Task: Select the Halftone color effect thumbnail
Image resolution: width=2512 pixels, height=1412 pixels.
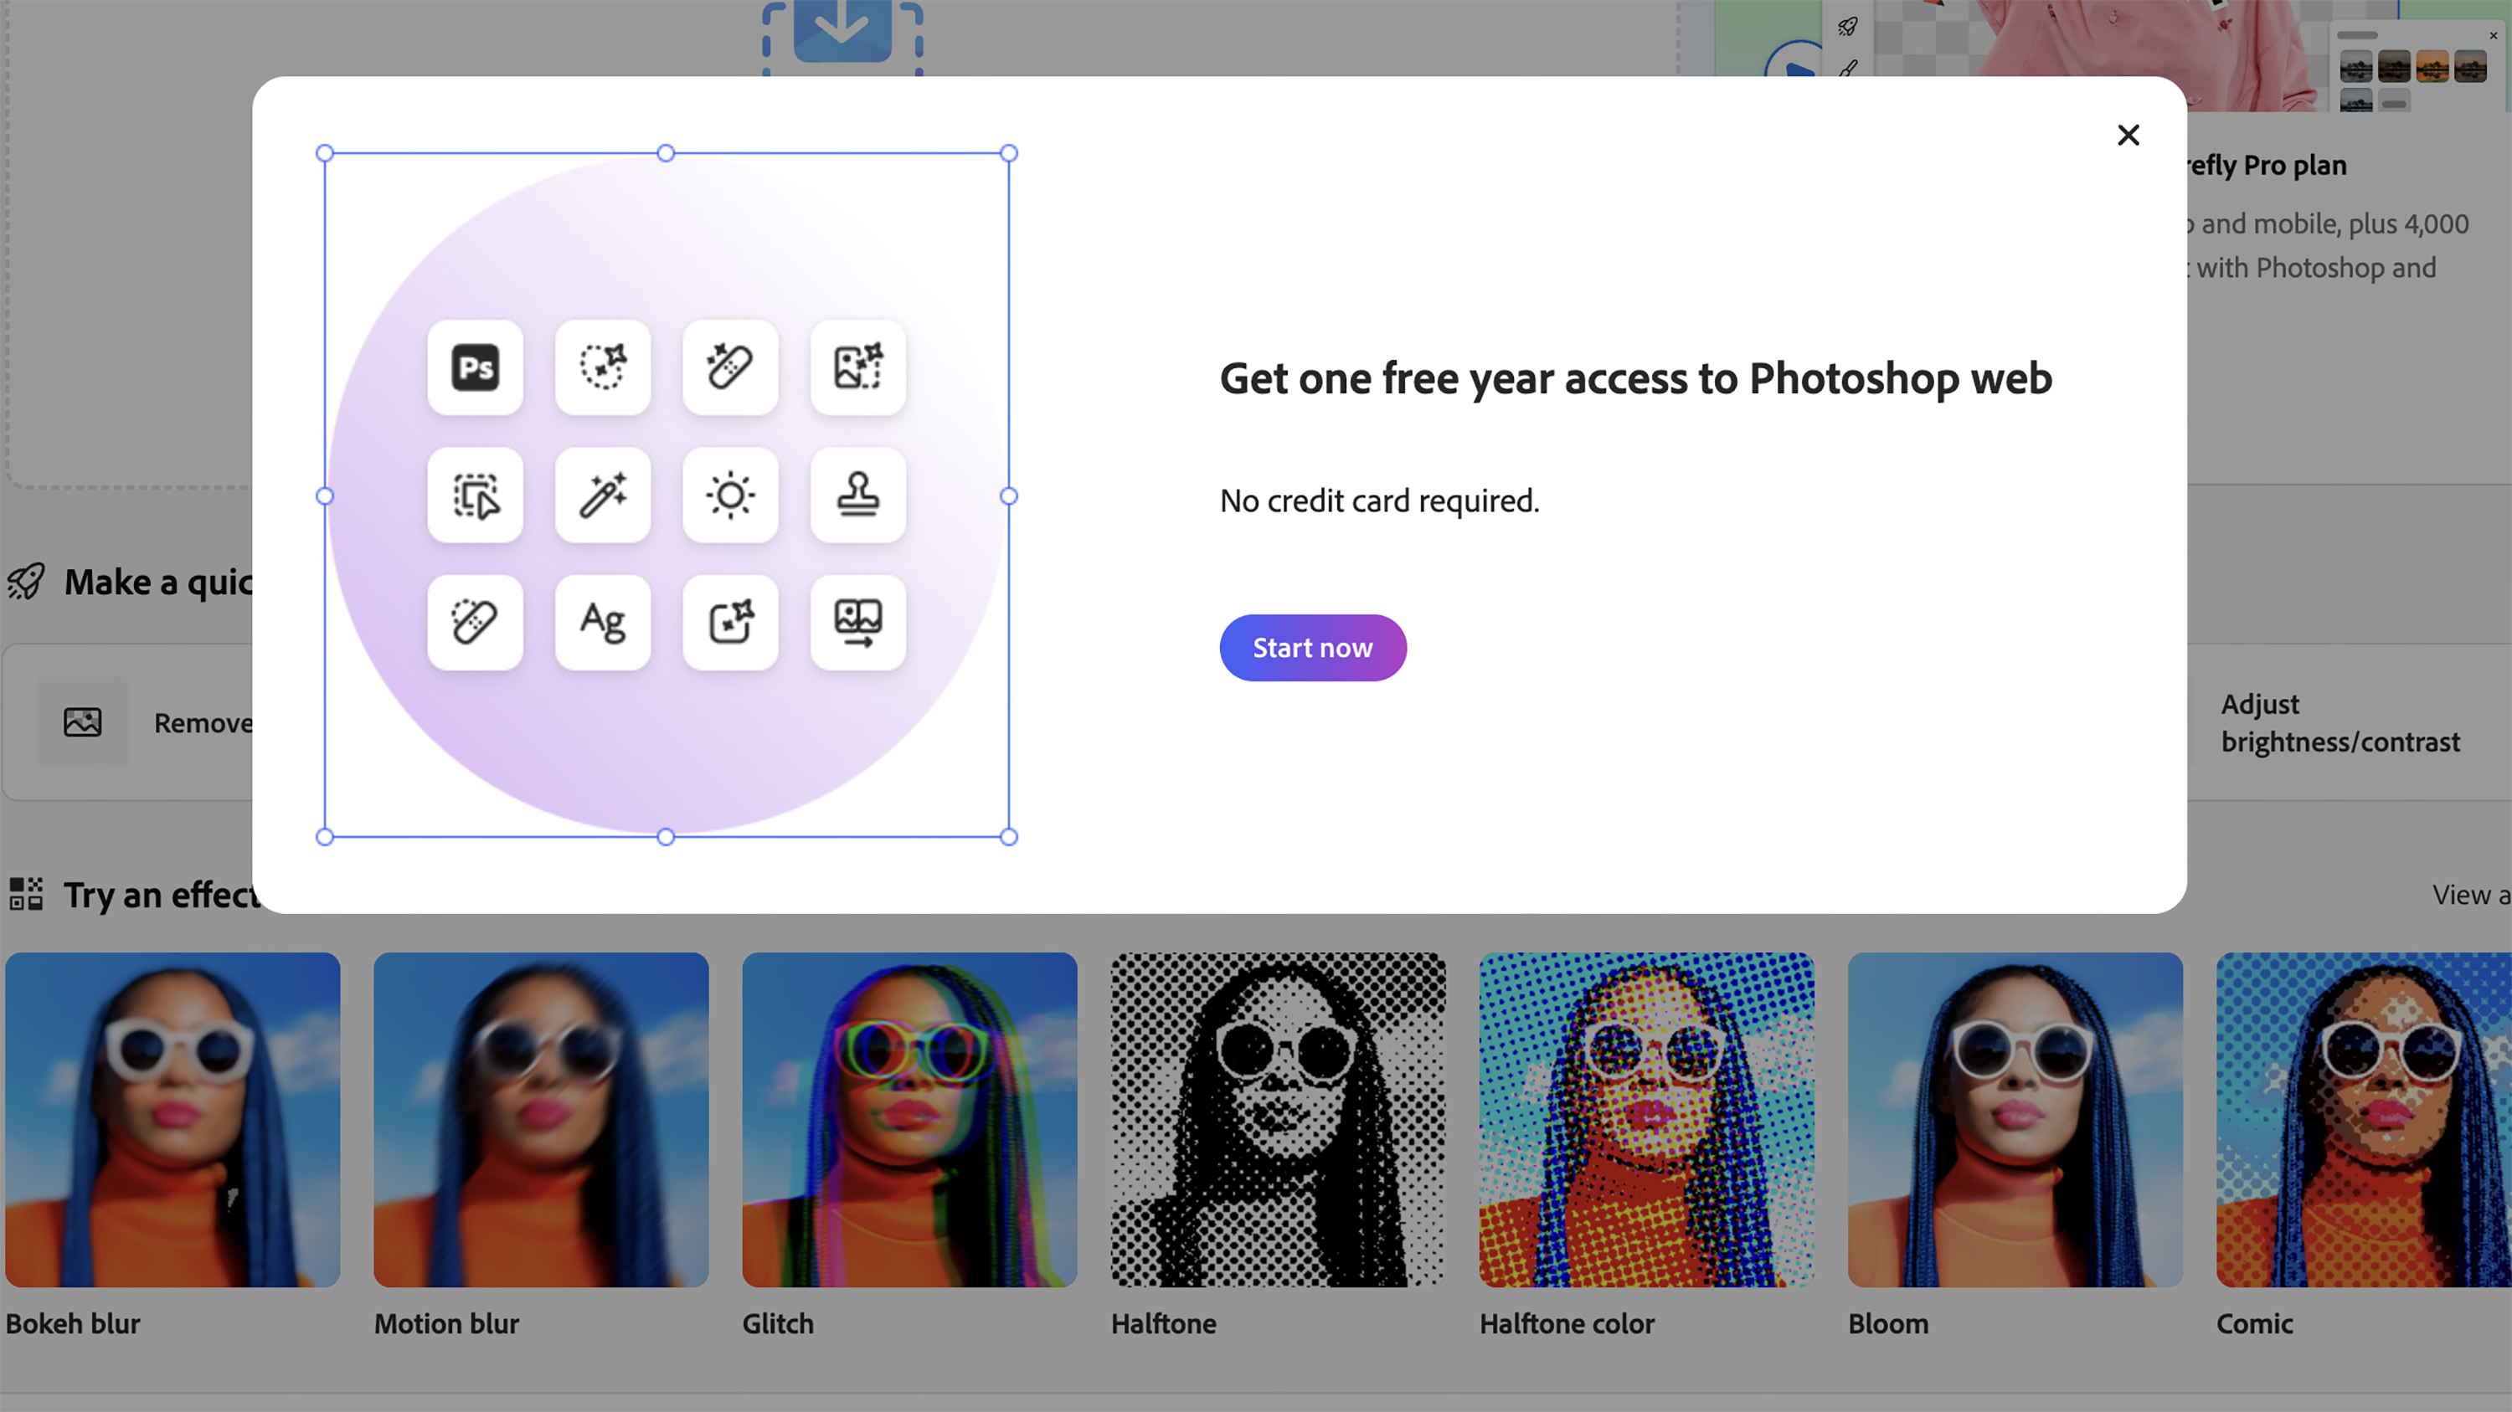Action: click(1646, 1119)
